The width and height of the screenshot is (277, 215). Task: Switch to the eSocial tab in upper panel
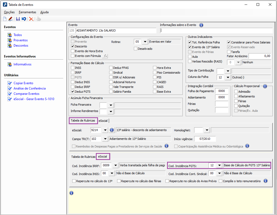point(103,121)
